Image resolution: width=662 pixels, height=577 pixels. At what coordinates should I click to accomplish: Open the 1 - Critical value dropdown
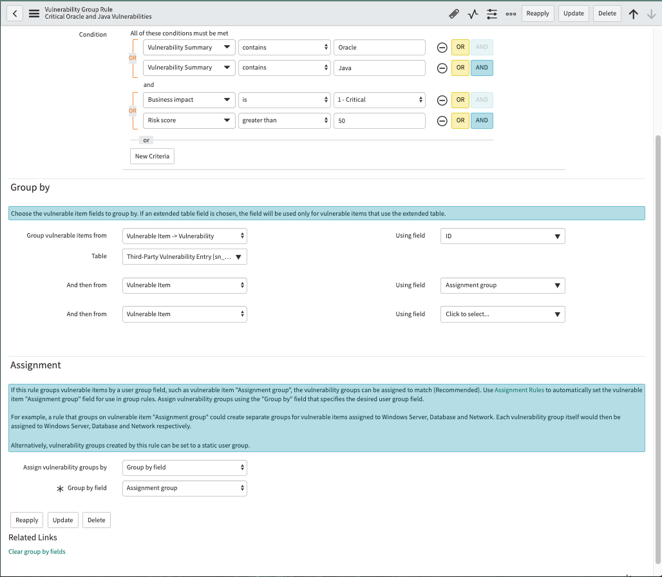[x=379, y=100]
